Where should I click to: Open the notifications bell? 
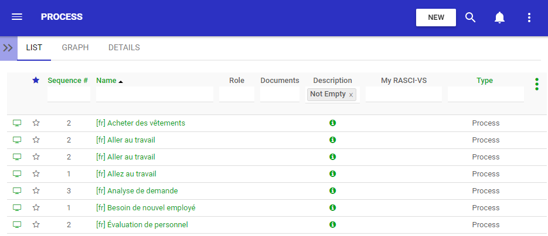(499, 17)
